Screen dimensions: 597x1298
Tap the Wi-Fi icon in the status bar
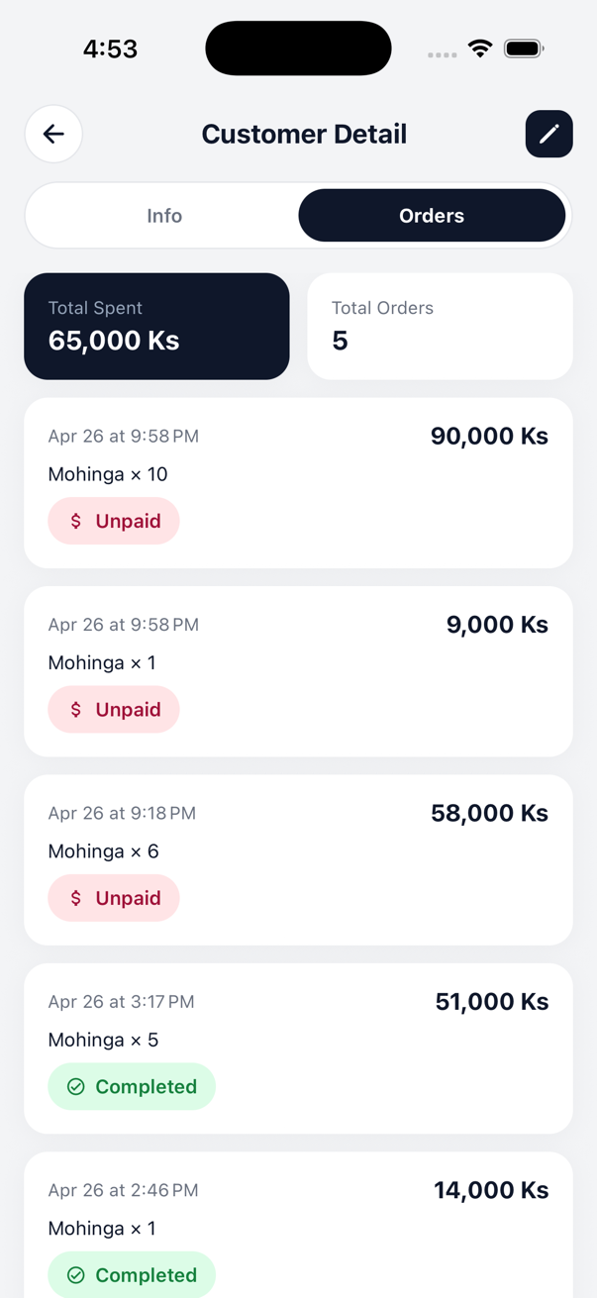click(479, 47)
